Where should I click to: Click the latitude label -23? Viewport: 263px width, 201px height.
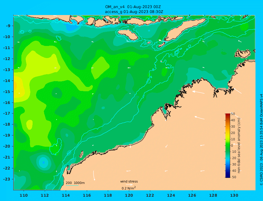[x=7, y=179]
